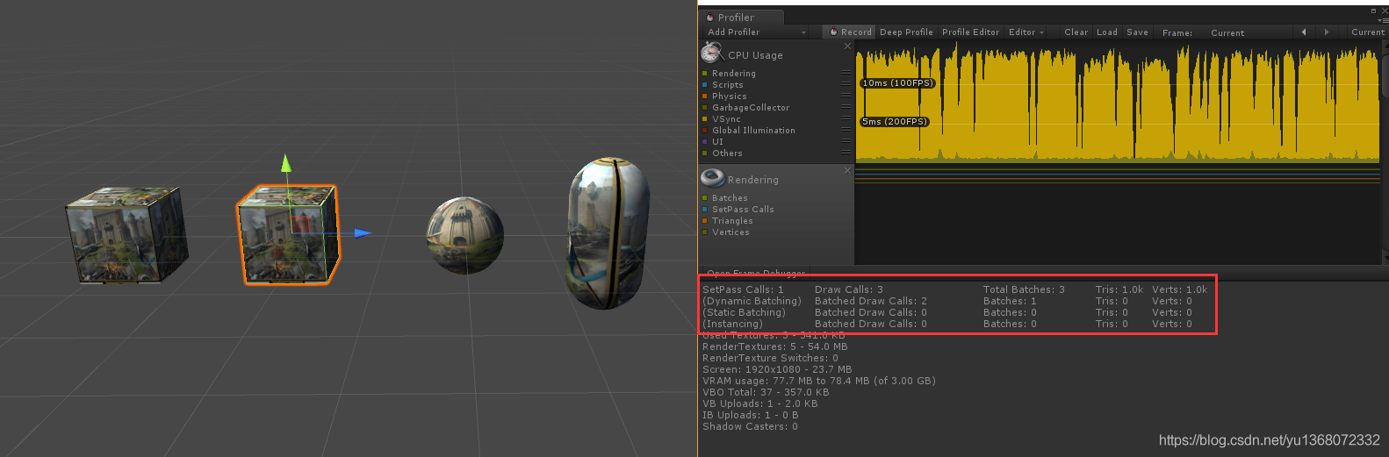Open the Editor target dropdown
The width and height of the screenshot is (1389, 457).
1026,32
